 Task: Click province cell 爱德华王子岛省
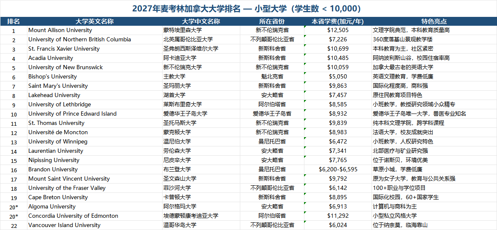click(272, 114)
